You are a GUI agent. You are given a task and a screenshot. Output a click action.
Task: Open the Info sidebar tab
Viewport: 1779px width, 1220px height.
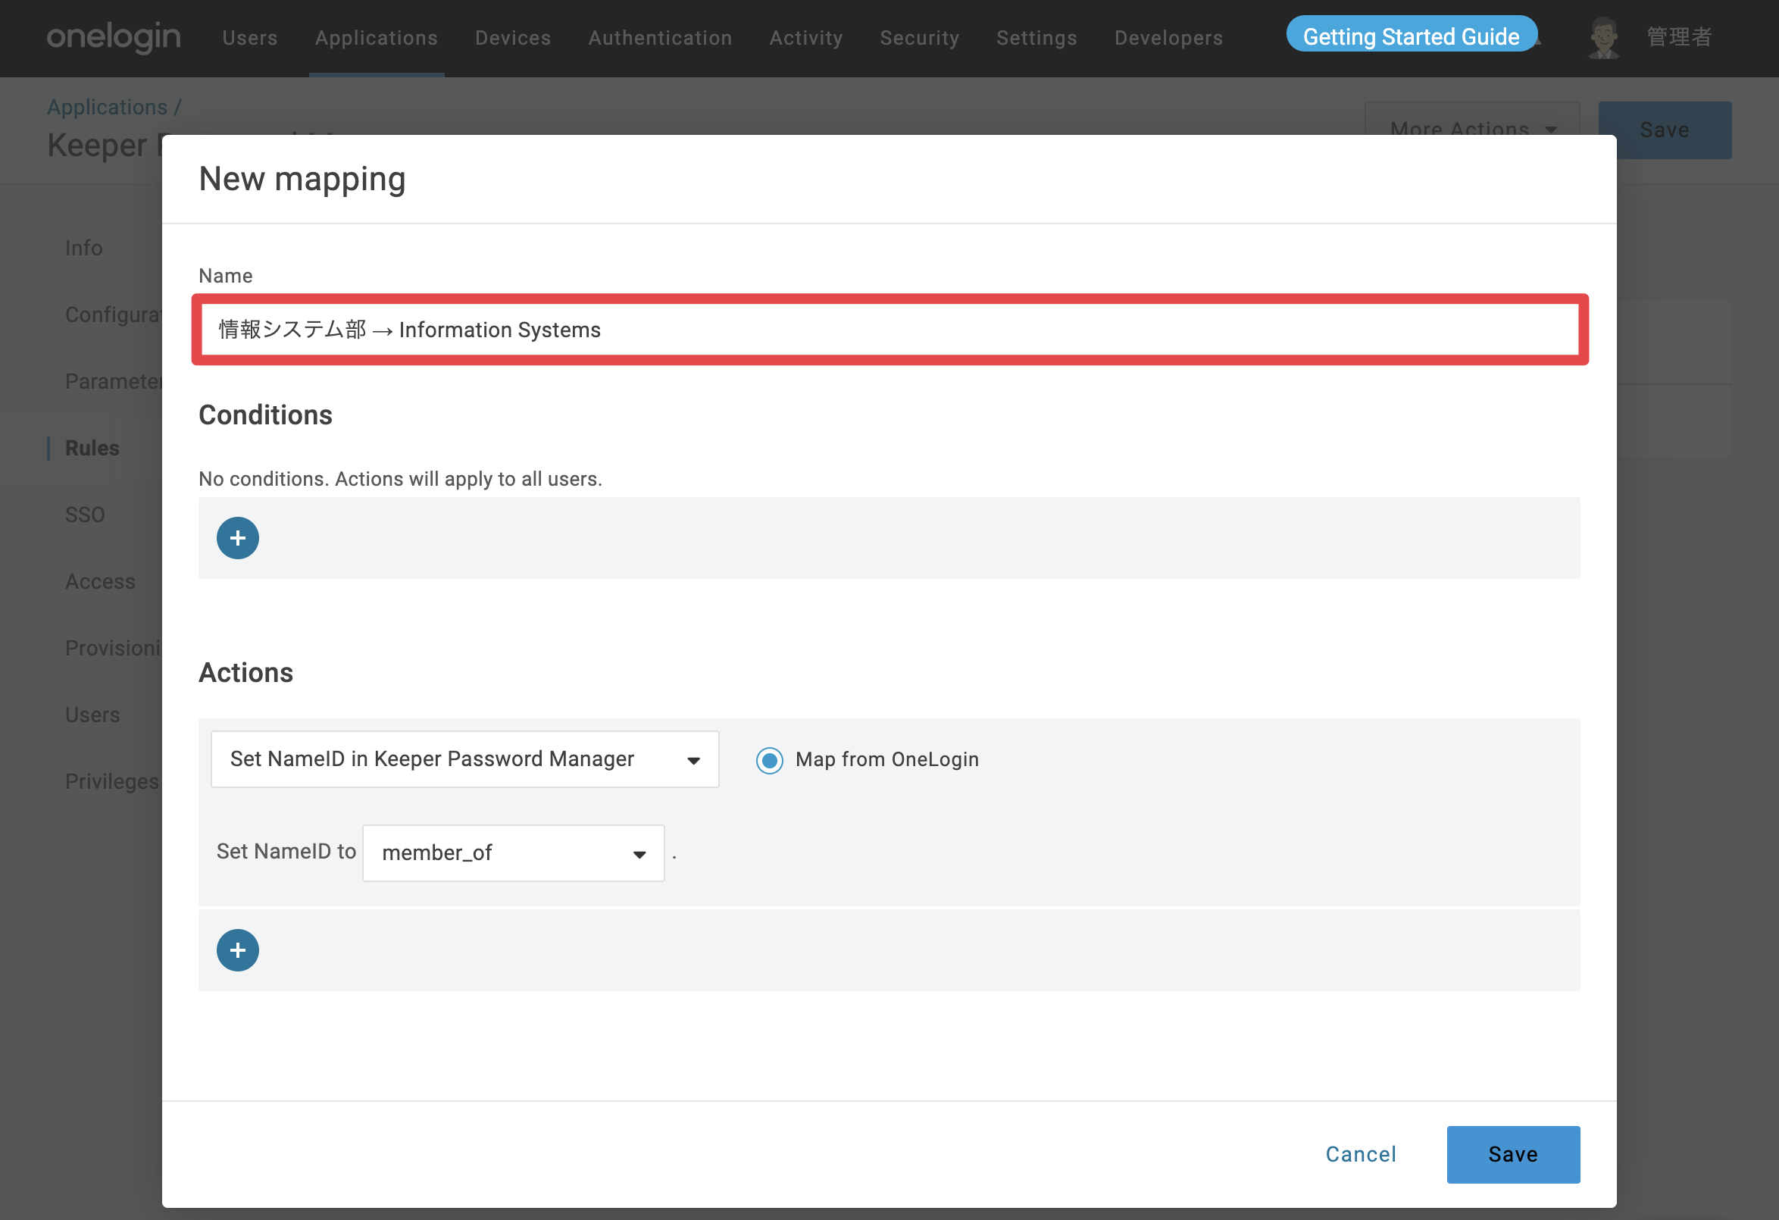[x=83, y=248]
